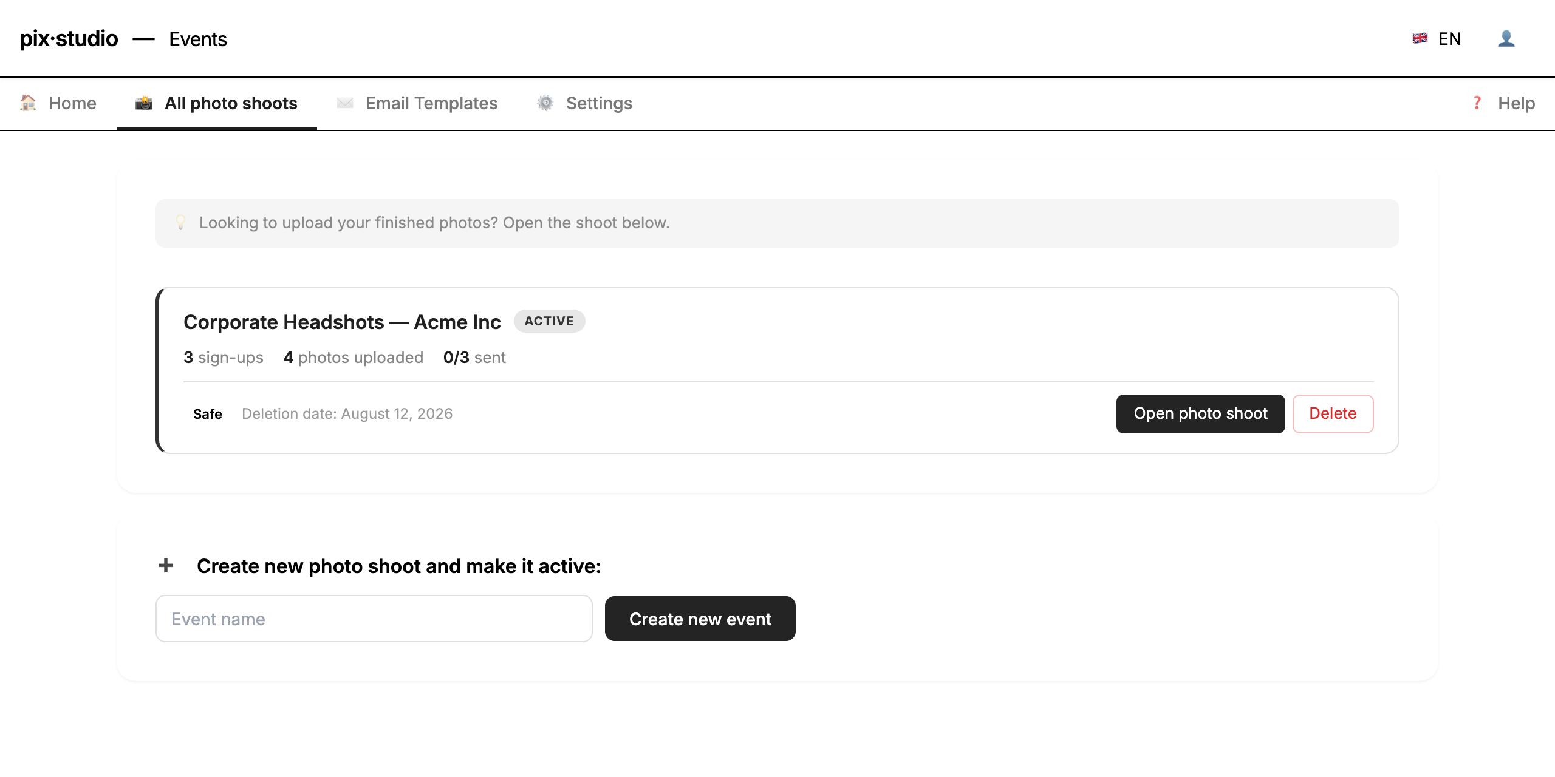Open the Help link
This screenshot has height=777, width=1555.
(x=1516, y=103)
